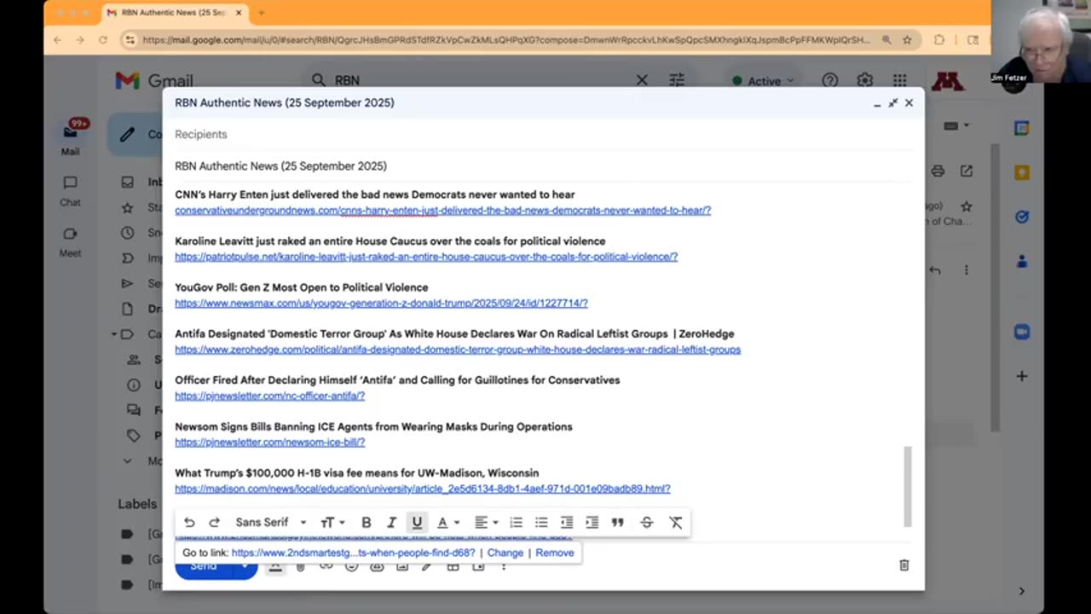Image resolution: width=1091 pixels, height=614 pixels.
Task: Remove formatting from selected text
Action: [676, 523]
